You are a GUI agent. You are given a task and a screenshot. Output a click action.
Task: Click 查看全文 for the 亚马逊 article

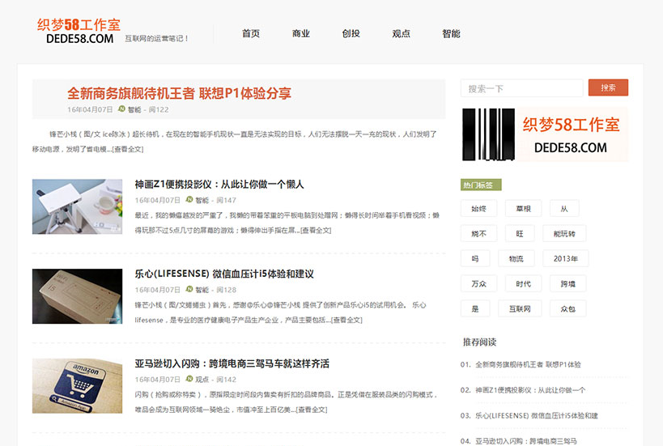tap(312, 410)
